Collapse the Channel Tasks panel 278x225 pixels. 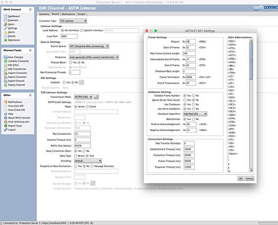pos(30,51)
